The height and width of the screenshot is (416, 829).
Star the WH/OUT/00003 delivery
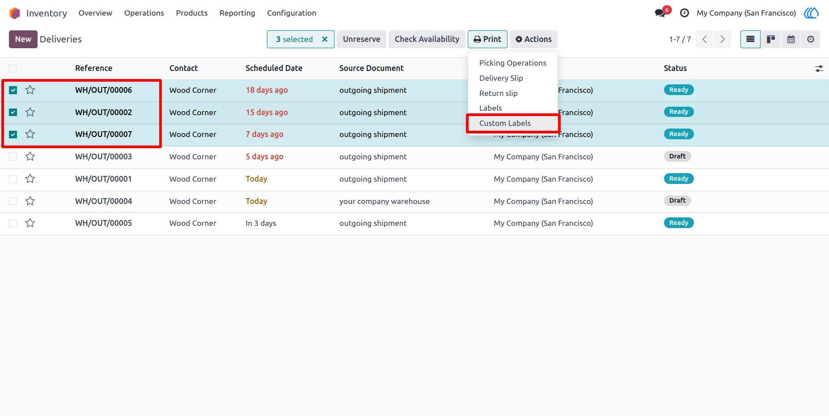tap(30, 157)
